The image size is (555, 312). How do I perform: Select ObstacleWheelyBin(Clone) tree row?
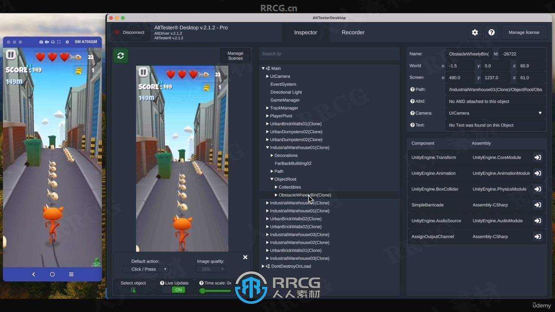(x=329, y=195)
